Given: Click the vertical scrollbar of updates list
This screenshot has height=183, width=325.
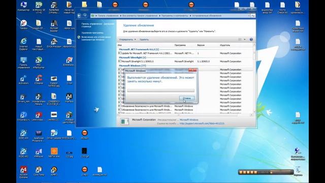Looking at the screenshot, I should pyautogui.click(x=254, y=79).
